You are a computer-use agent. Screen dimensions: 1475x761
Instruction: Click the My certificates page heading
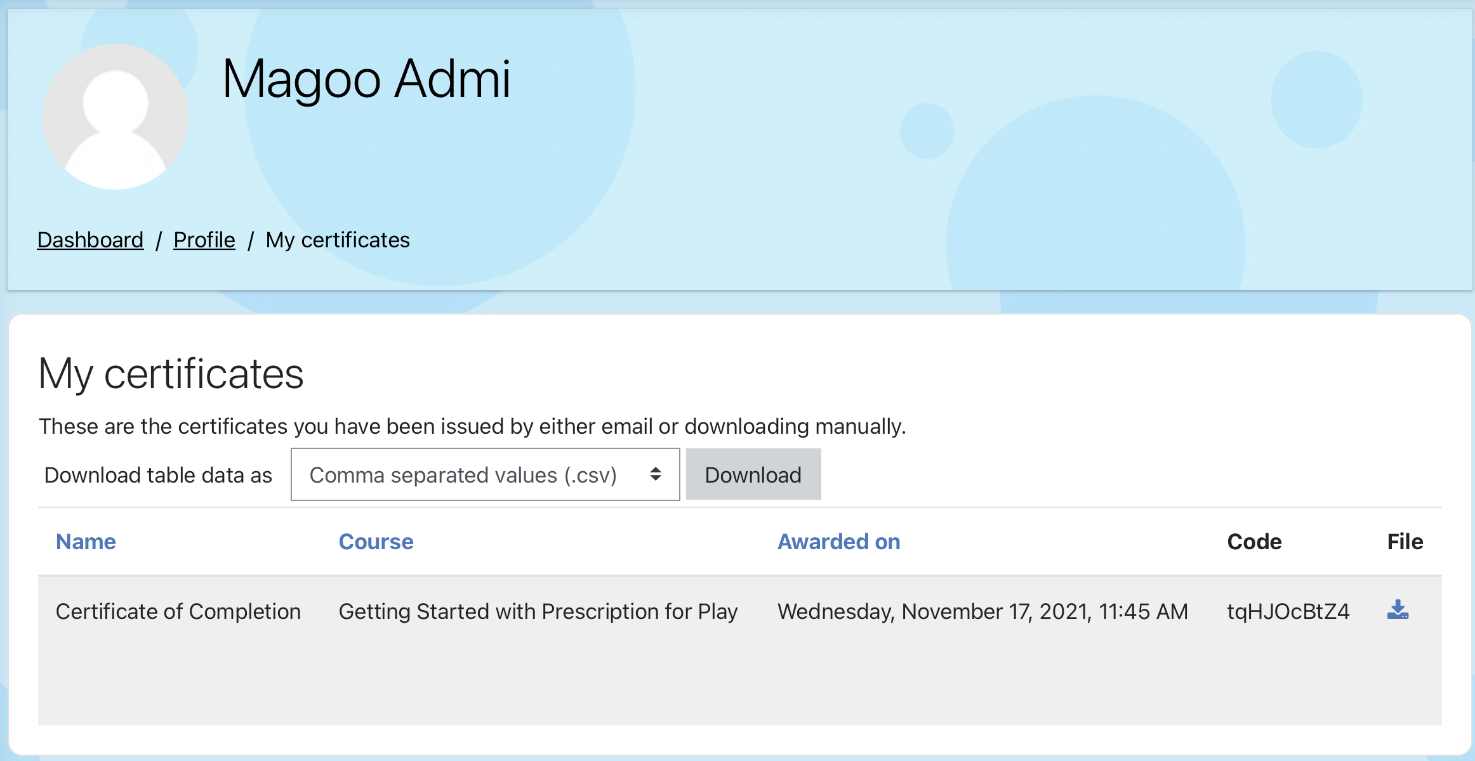171,374
